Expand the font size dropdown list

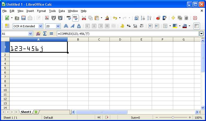tap(58, 26)
